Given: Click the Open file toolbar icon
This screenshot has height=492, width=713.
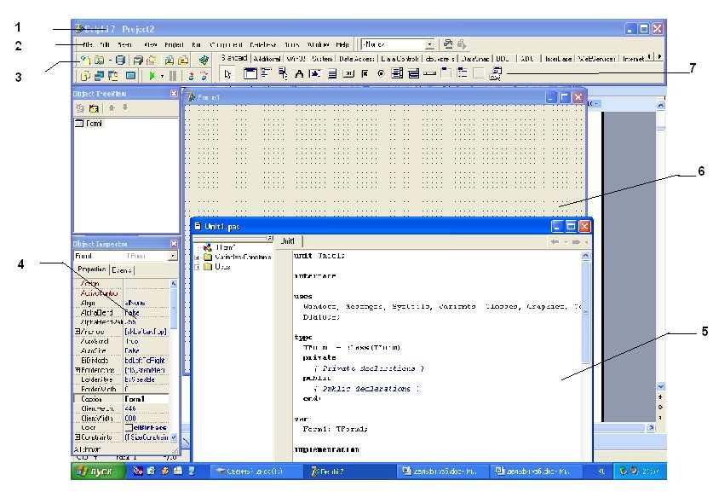Looking at the screenshot, I should point(99,60).
